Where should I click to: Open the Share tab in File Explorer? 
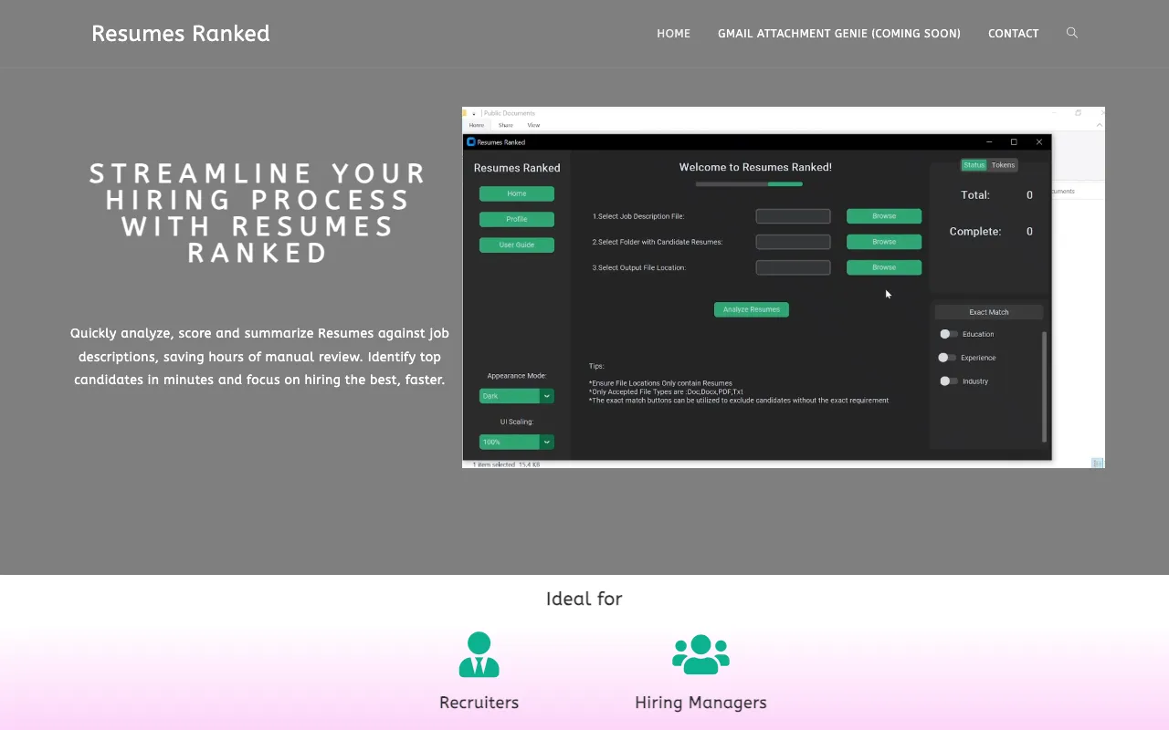(x=505, y=125)
